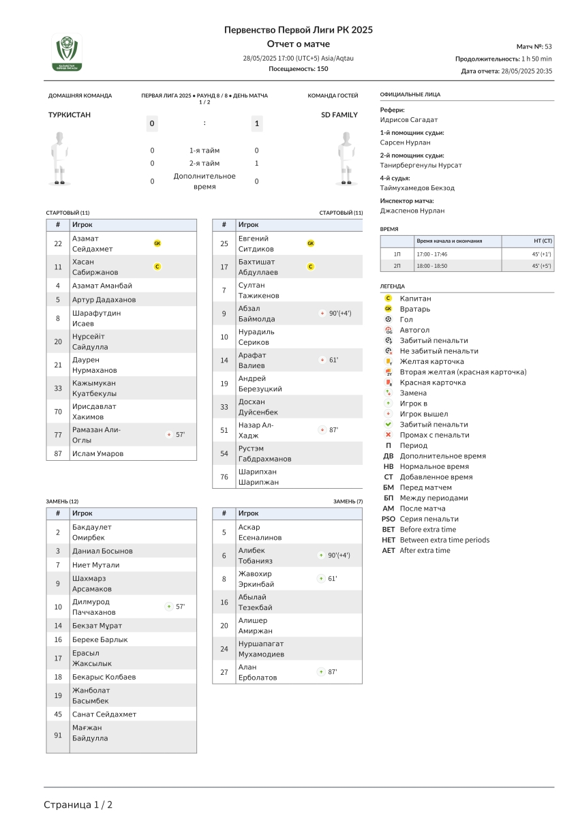Click the red card icon in the legend
Screen dimensions: 578x818
tap(389, 382)
